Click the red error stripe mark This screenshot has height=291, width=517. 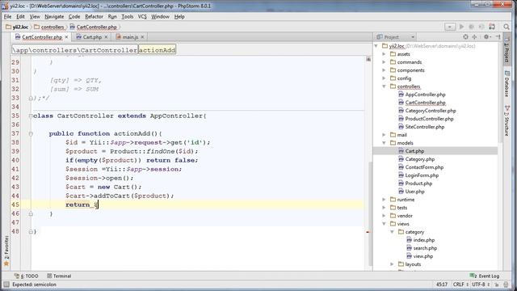368,232
